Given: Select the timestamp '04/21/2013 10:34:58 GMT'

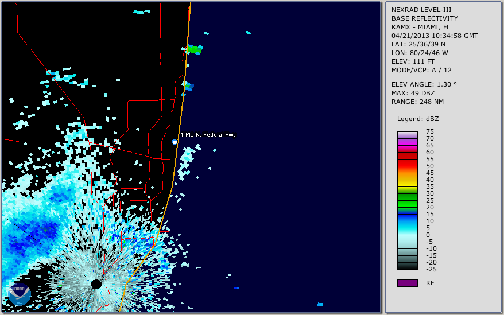Looking at the screenshot, I should click(x=435, y=36).
